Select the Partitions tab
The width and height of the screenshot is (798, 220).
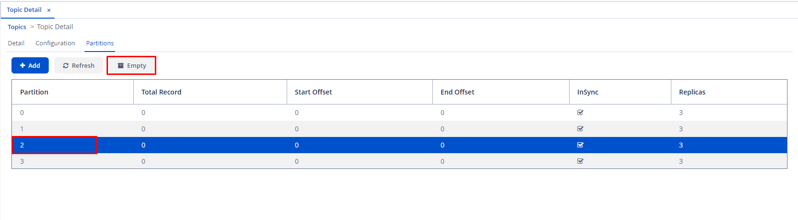[x=100, y=43]
